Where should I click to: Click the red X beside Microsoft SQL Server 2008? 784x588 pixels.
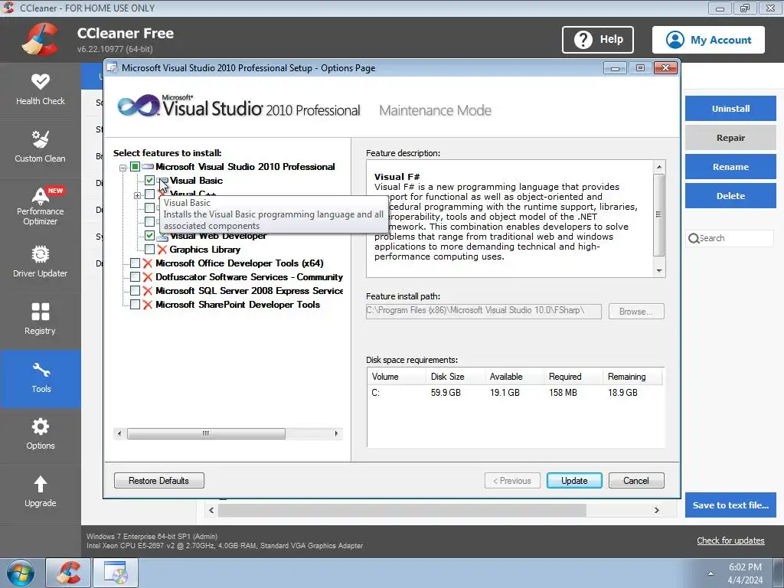tap(148, 291)
